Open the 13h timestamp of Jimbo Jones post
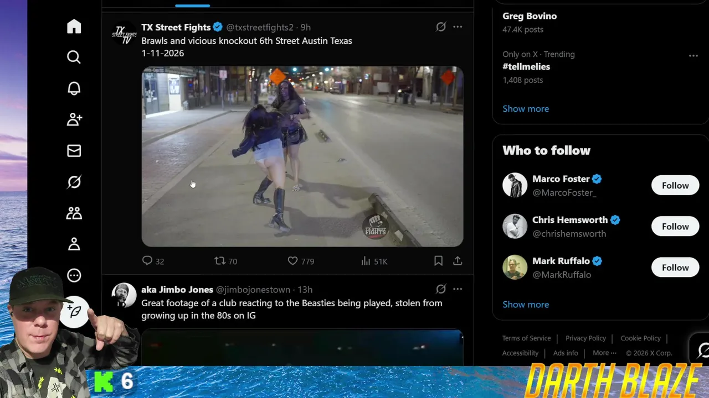This screenshot has width=709, height=398. click(x=305, y=290)
